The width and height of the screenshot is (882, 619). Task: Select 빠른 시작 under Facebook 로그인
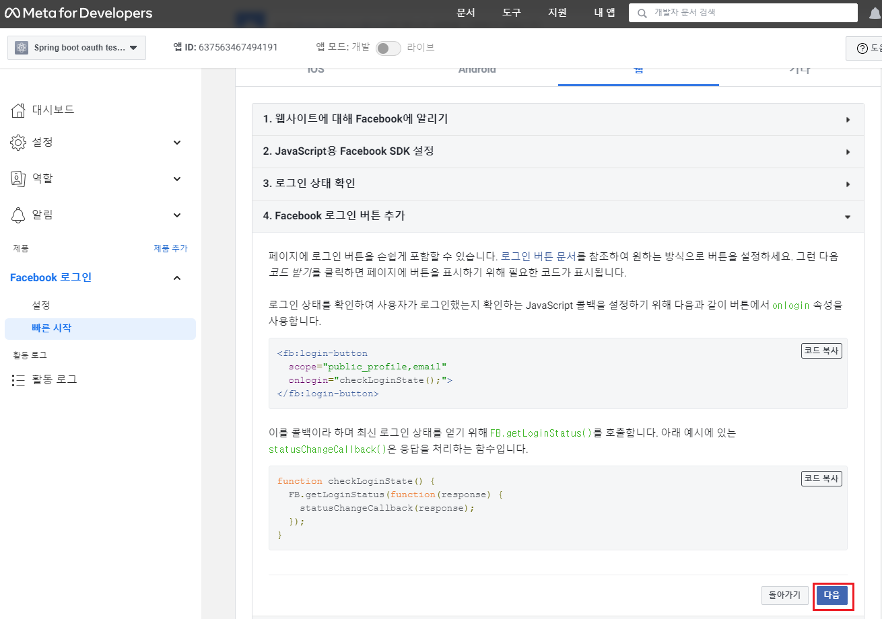click(100, 328)
